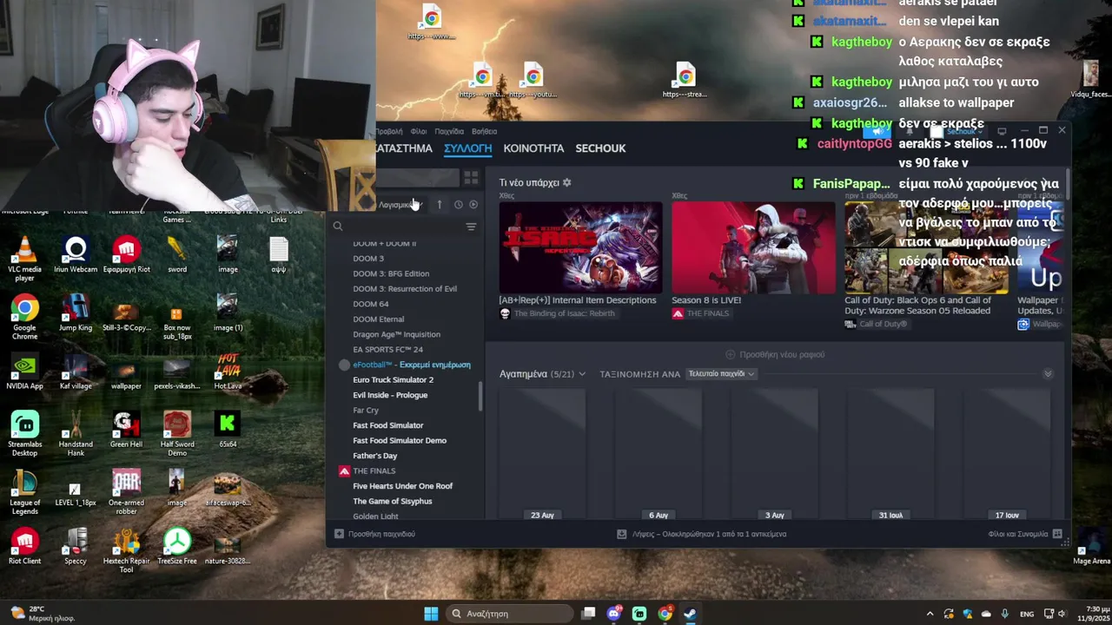Select Evil Inside - Prologue in list
The width and height of the screenshot is (1112, 625).
390,395
